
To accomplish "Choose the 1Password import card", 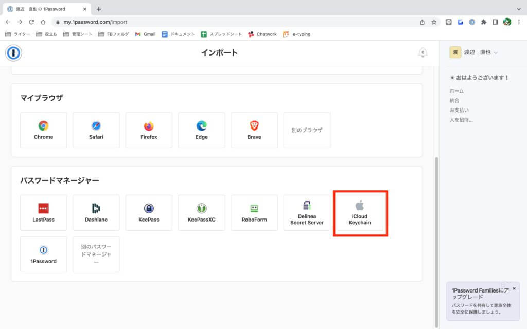I will (x=43, y=254).
